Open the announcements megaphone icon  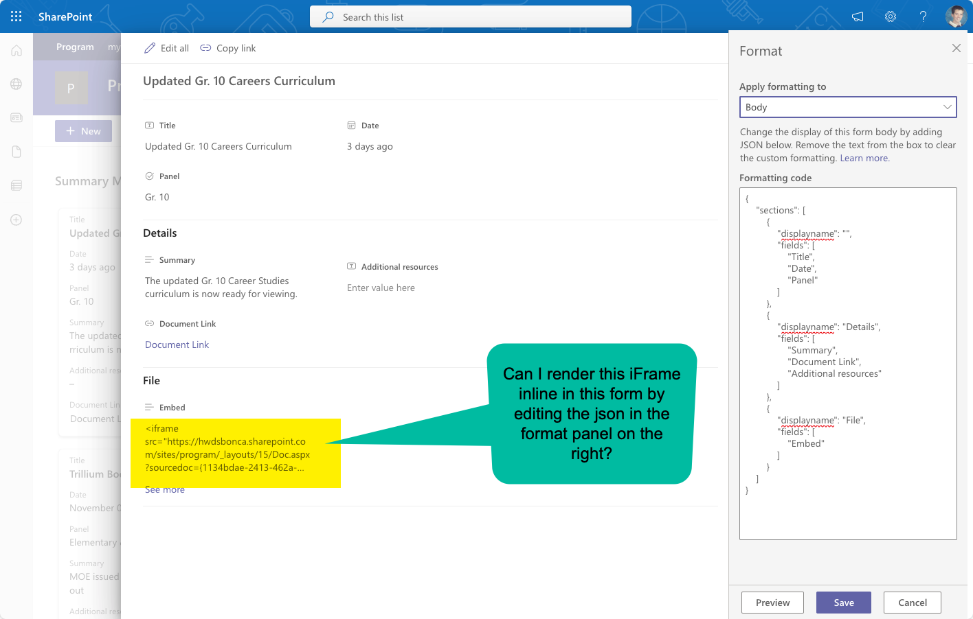point(857,16)
